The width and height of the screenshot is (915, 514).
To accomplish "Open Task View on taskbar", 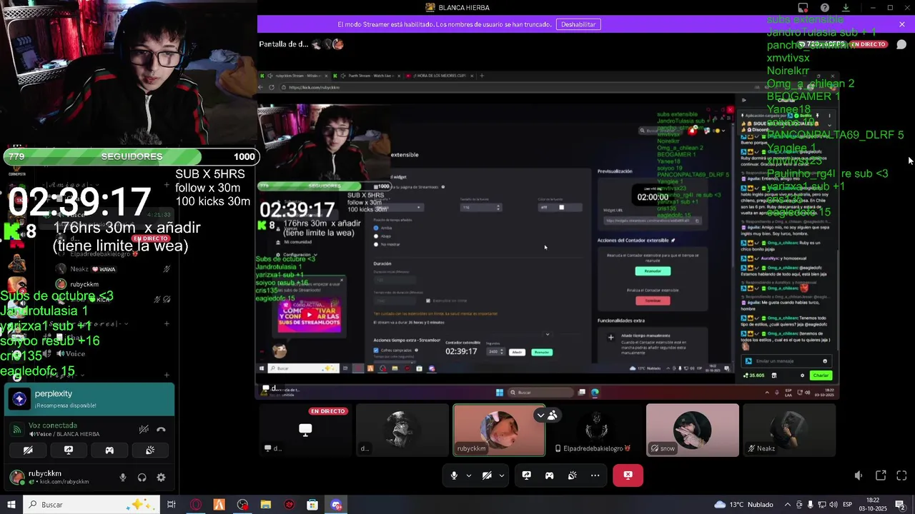I will 172,505.
